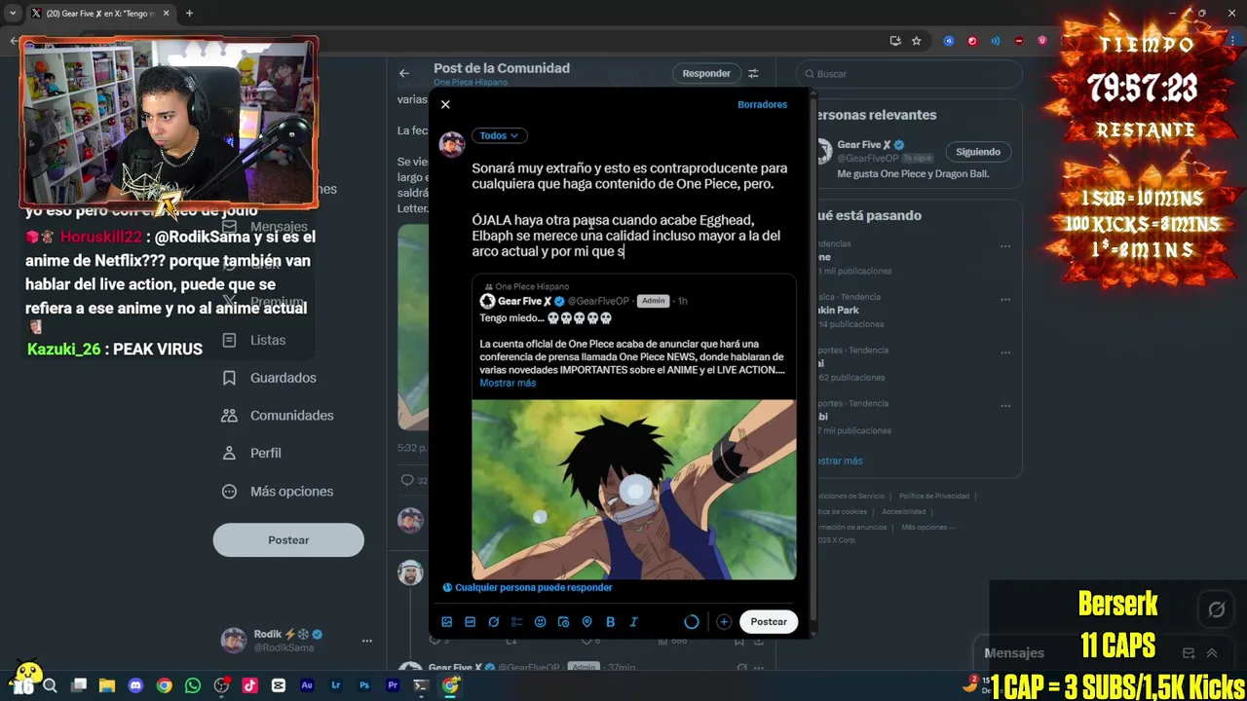The height and width of the screenshot is (701, 1247).
Task: Launch Photoshop from the taskbar
Action: 364,685
